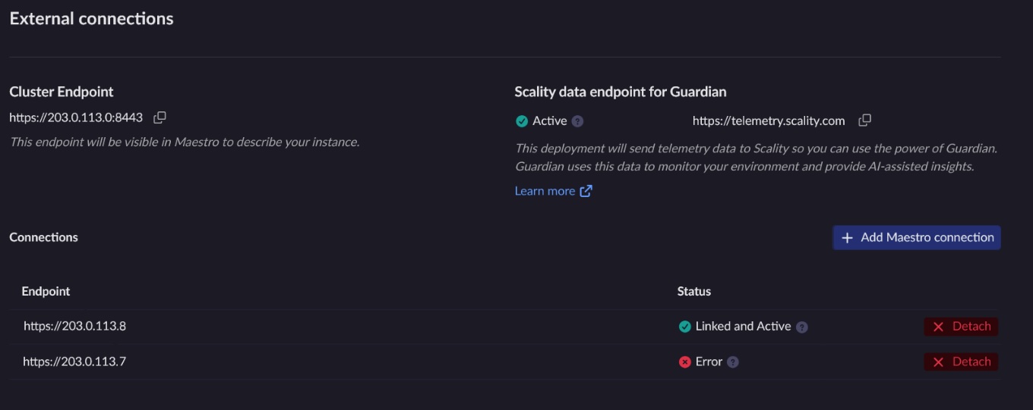Copy the telemetry.scality.com endpoint icon
The image size is (1033, 410).
pos(864,120)
